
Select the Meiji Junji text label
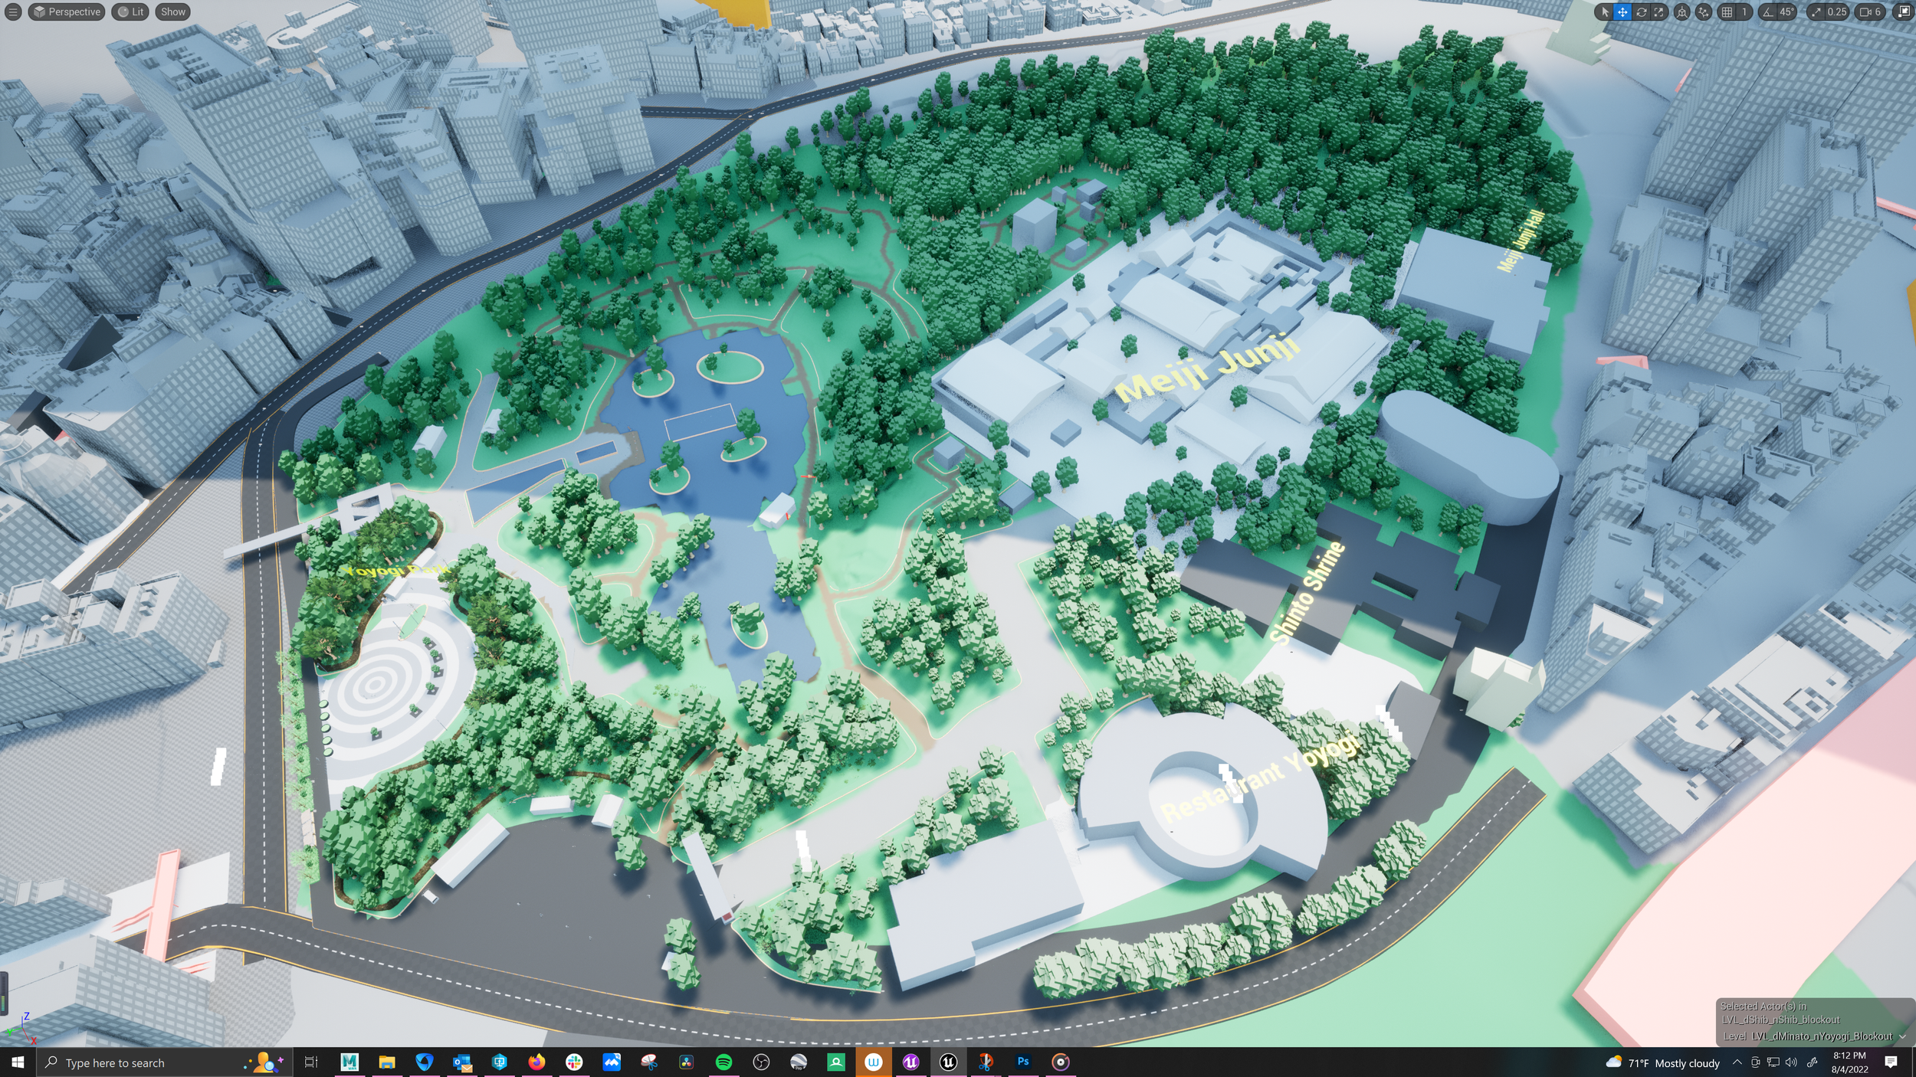pos(1207,368)
